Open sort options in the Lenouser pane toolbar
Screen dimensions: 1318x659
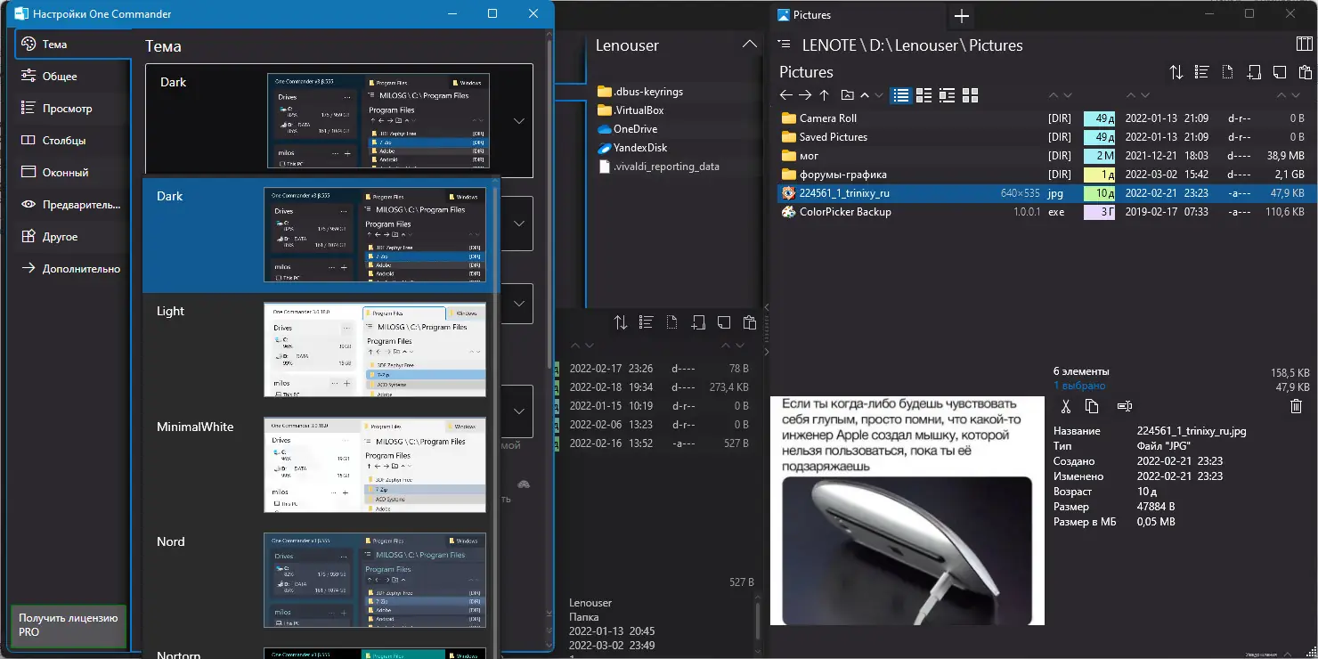tap(621, 322)
